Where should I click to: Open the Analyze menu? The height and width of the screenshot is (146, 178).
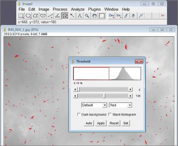click(78, 9)
